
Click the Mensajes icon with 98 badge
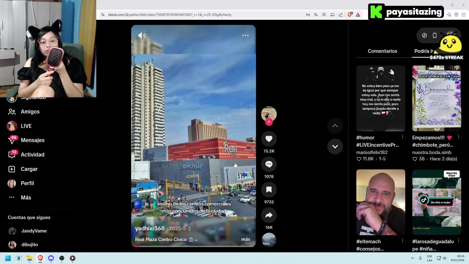[x=12, y=140]
